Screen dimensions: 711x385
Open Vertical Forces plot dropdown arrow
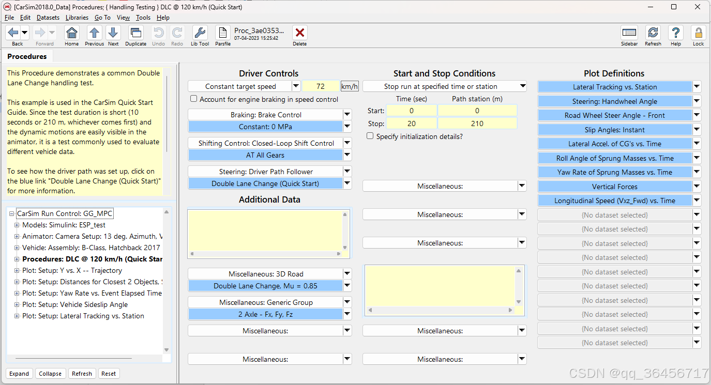(x=697, y=187)
